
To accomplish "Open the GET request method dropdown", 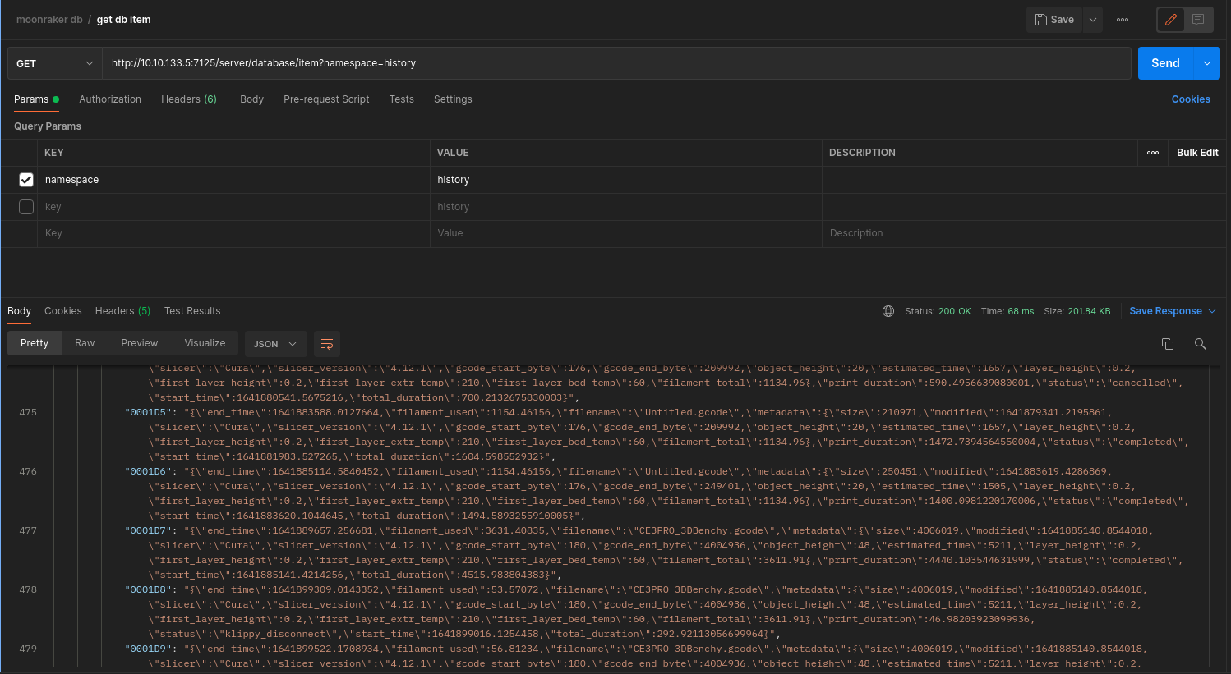I will [x=54, y=62].
